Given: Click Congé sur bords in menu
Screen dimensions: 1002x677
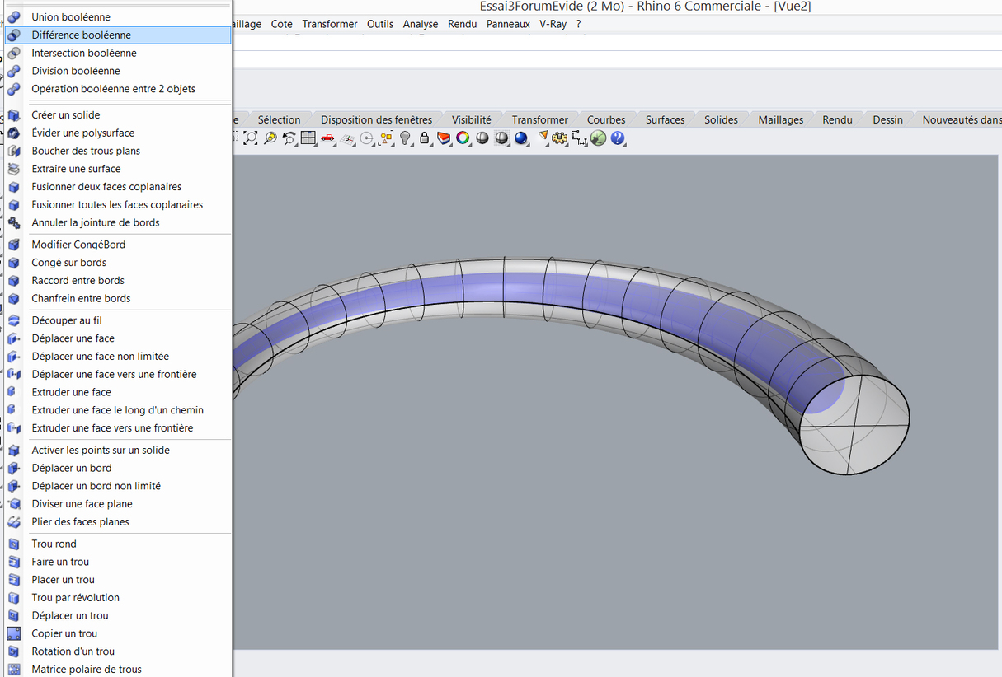Looking at the screenshot, I should (x=69, y=263).
